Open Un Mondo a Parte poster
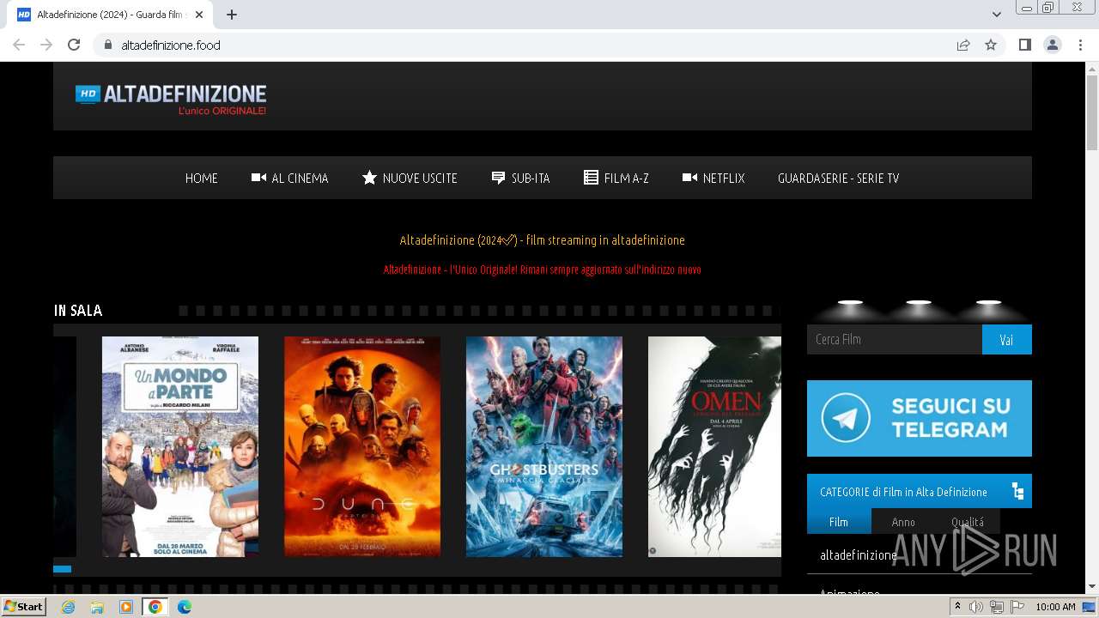Screen dimensions: 1099x618 180,446
